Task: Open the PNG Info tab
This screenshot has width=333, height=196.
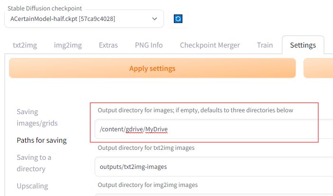Action: pyautogui.click(x=149, y=45)
